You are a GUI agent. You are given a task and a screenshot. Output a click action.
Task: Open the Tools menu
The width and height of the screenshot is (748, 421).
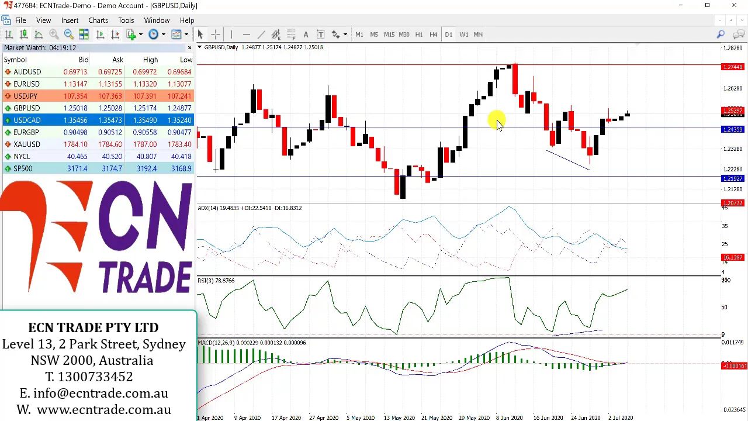click(x=126, y=20)
